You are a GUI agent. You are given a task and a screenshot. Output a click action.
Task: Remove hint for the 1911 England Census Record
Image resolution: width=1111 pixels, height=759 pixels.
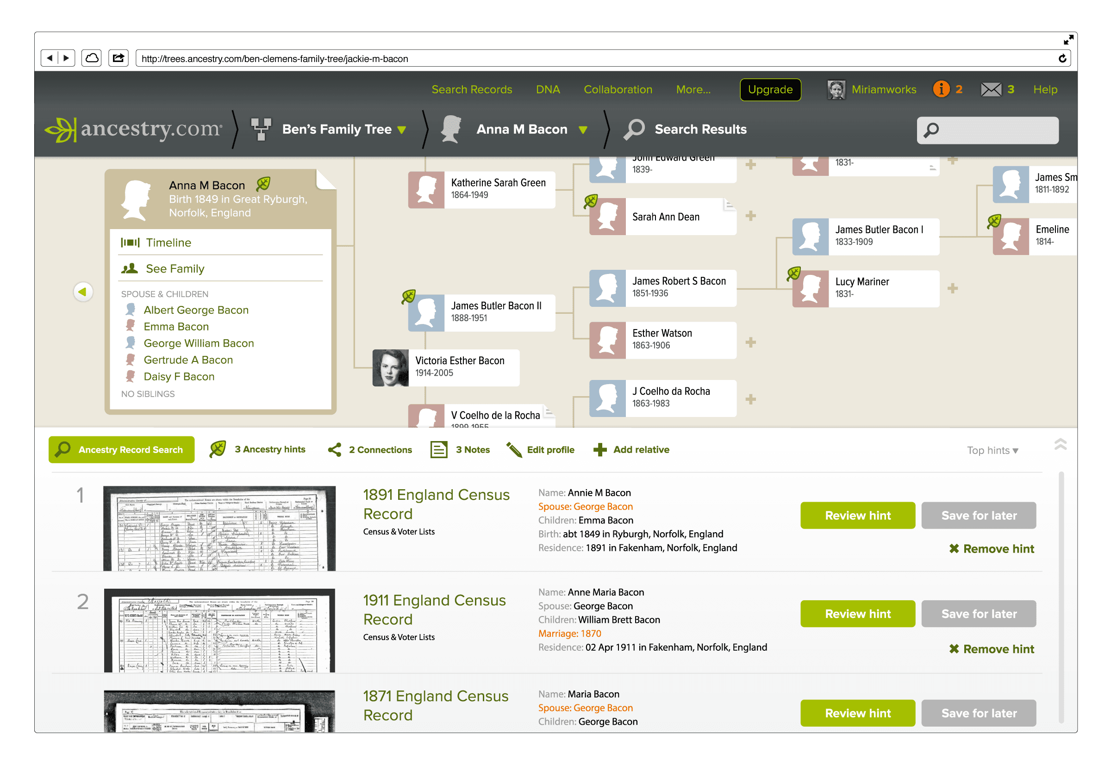pyautogui.click(x=992, y=648)
